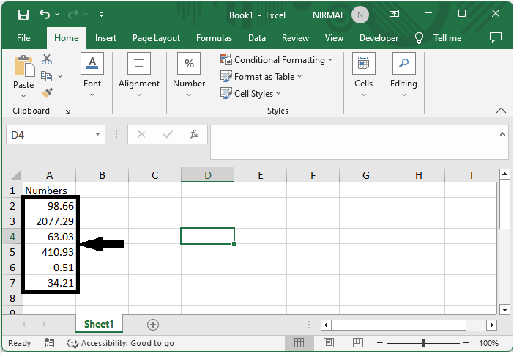Undo the last action

click(45, 15)
